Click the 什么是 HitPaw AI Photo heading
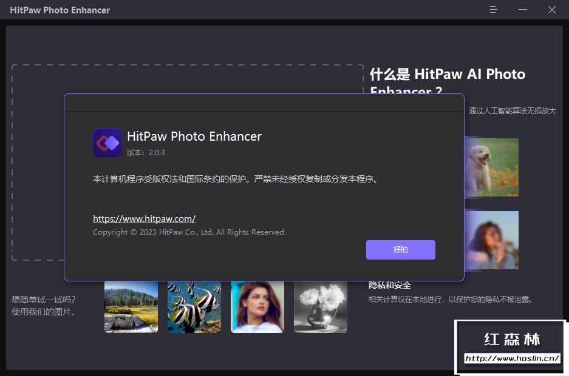Viewport: 569px width, 376px height. pyautogui.click(x=448, y=74)
